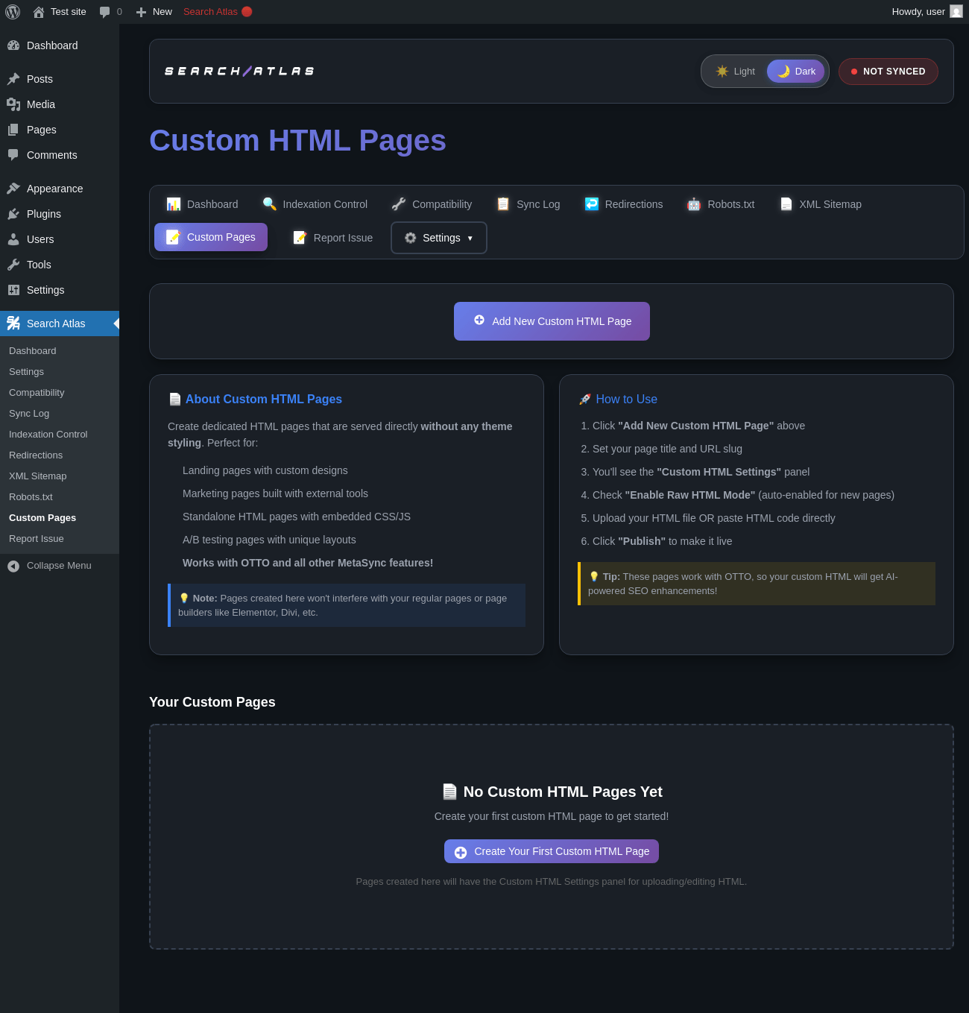Open Settings in Search Atlas submenu

click(x=26, y=372)
